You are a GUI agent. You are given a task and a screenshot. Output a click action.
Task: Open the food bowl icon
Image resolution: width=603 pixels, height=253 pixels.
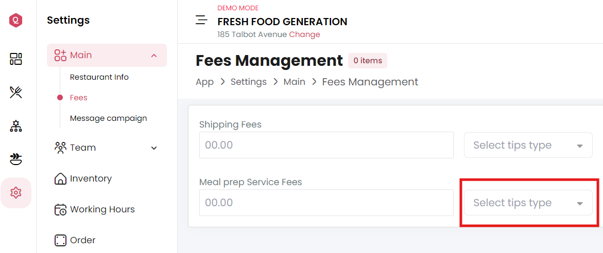[16, 159]
